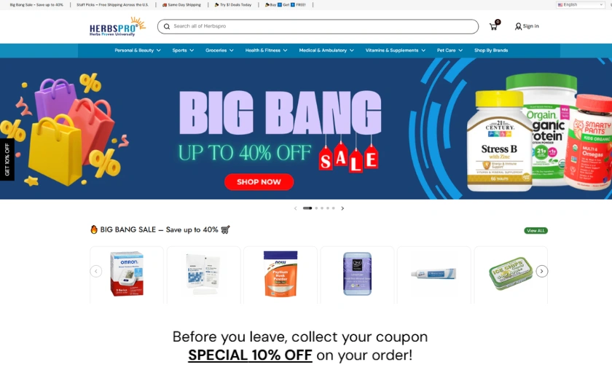Expand Medical & Ambulatory menu
Screen dimensions: 612x370
(x=326, y=50)
